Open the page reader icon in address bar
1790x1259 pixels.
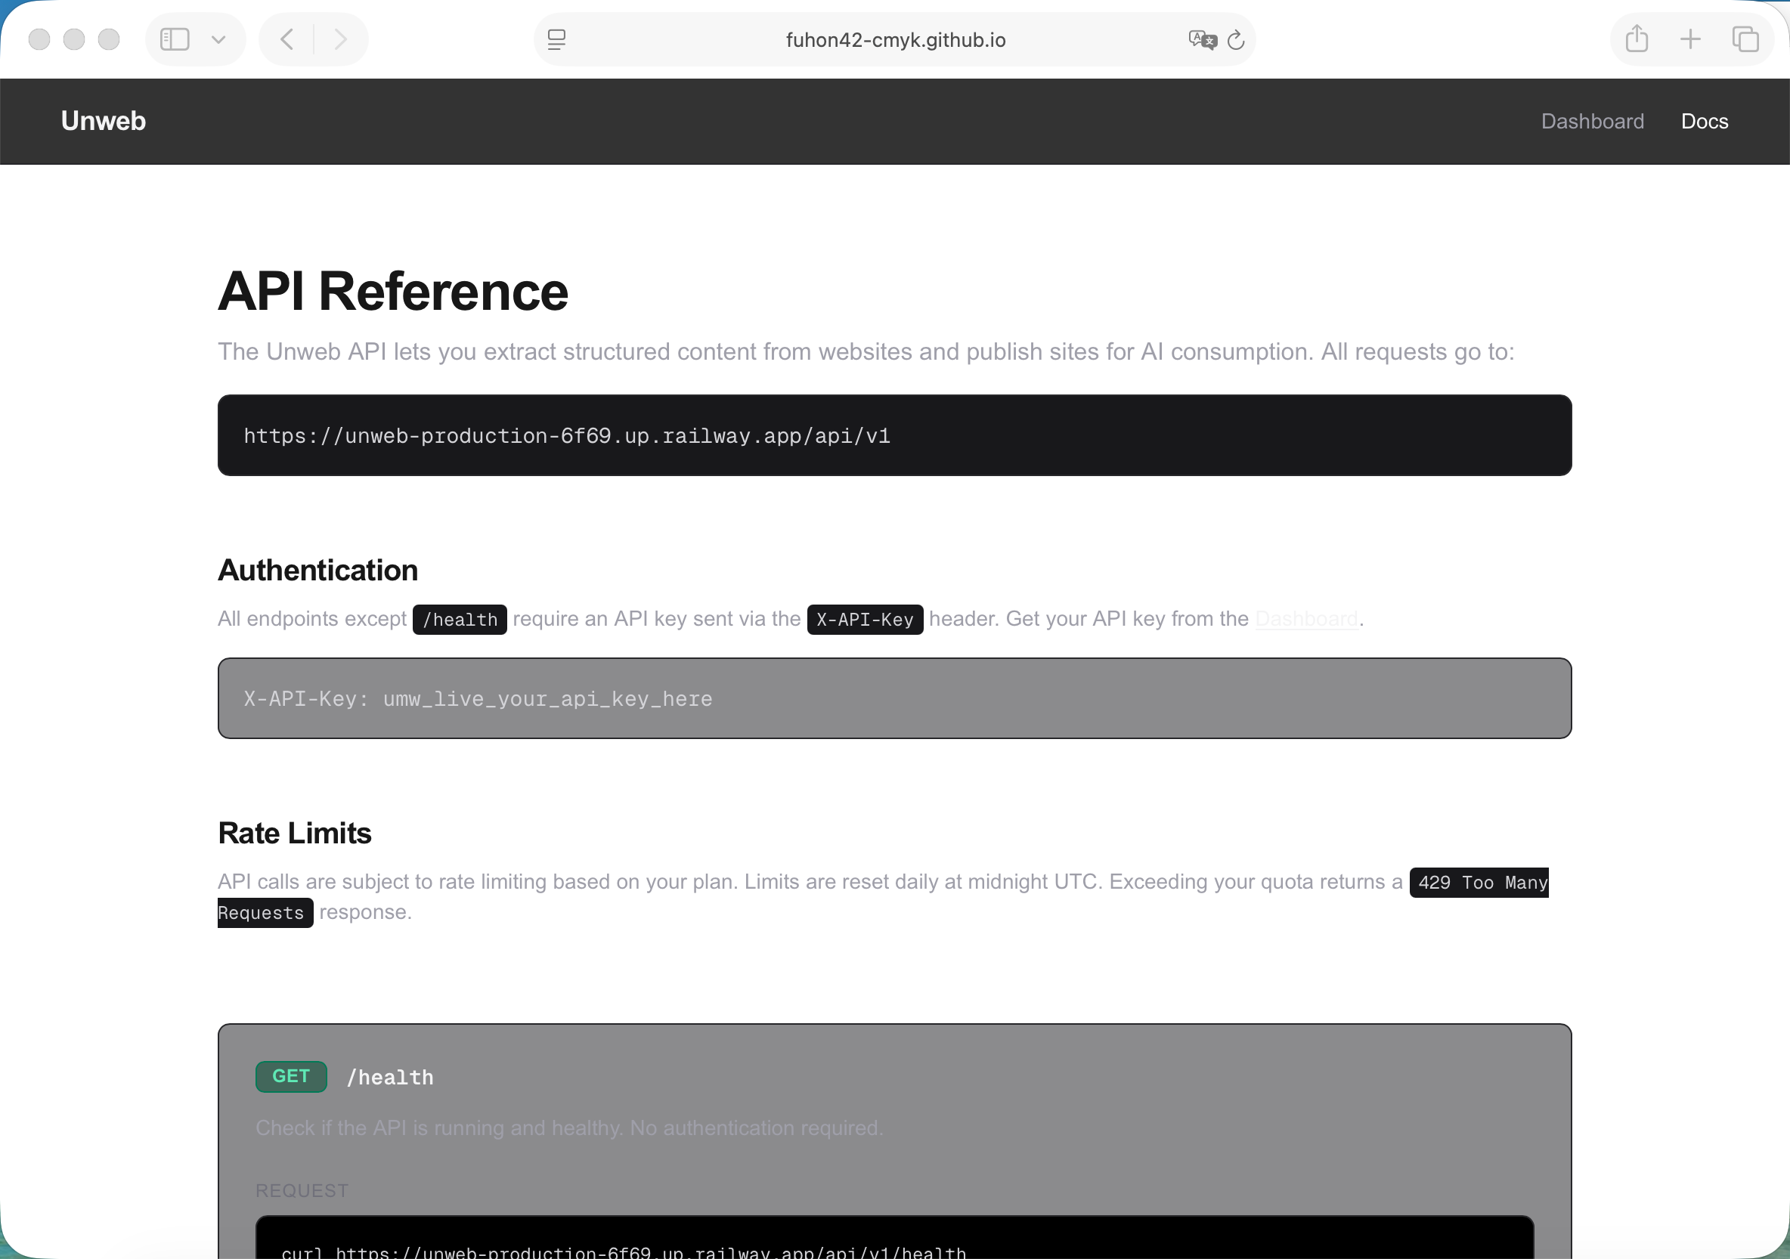(x=556, y=40)
